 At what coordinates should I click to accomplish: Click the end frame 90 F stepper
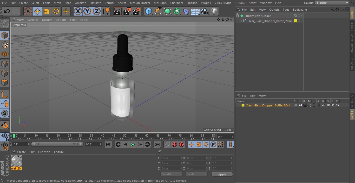100,144
